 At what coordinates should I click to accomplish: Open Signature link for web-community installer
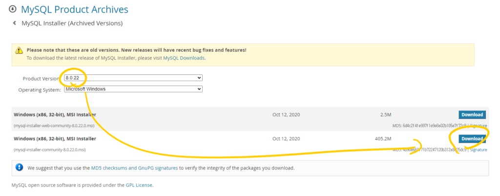pos(479,126)
